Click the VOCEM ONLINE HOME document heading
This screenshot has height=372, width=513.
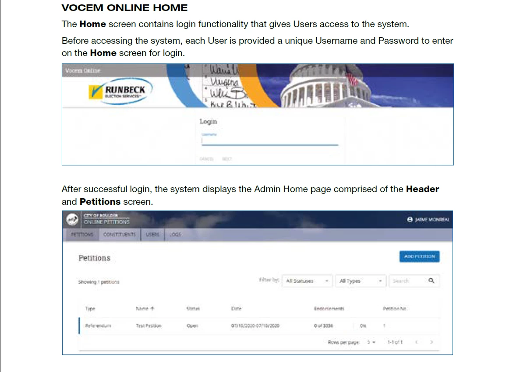[x=125, y=7]
